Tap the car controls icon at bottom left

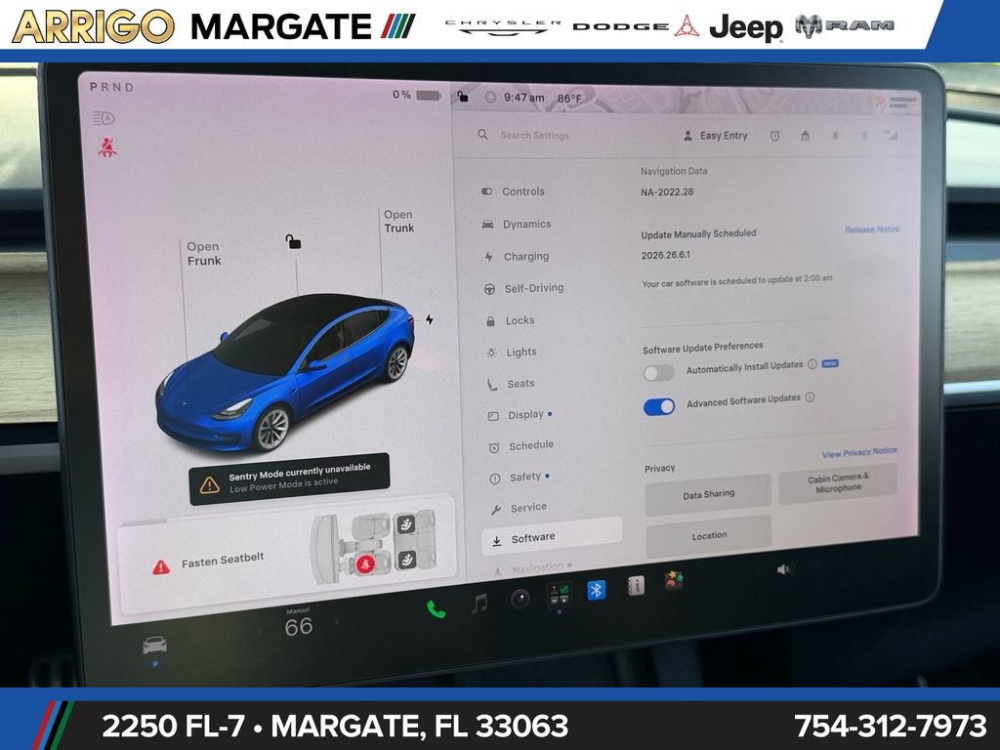tap(155, 645)
